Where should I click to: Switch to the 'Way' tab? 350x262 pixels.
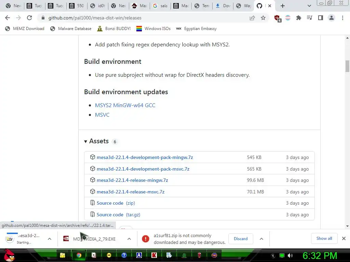[x=244, y=6]
